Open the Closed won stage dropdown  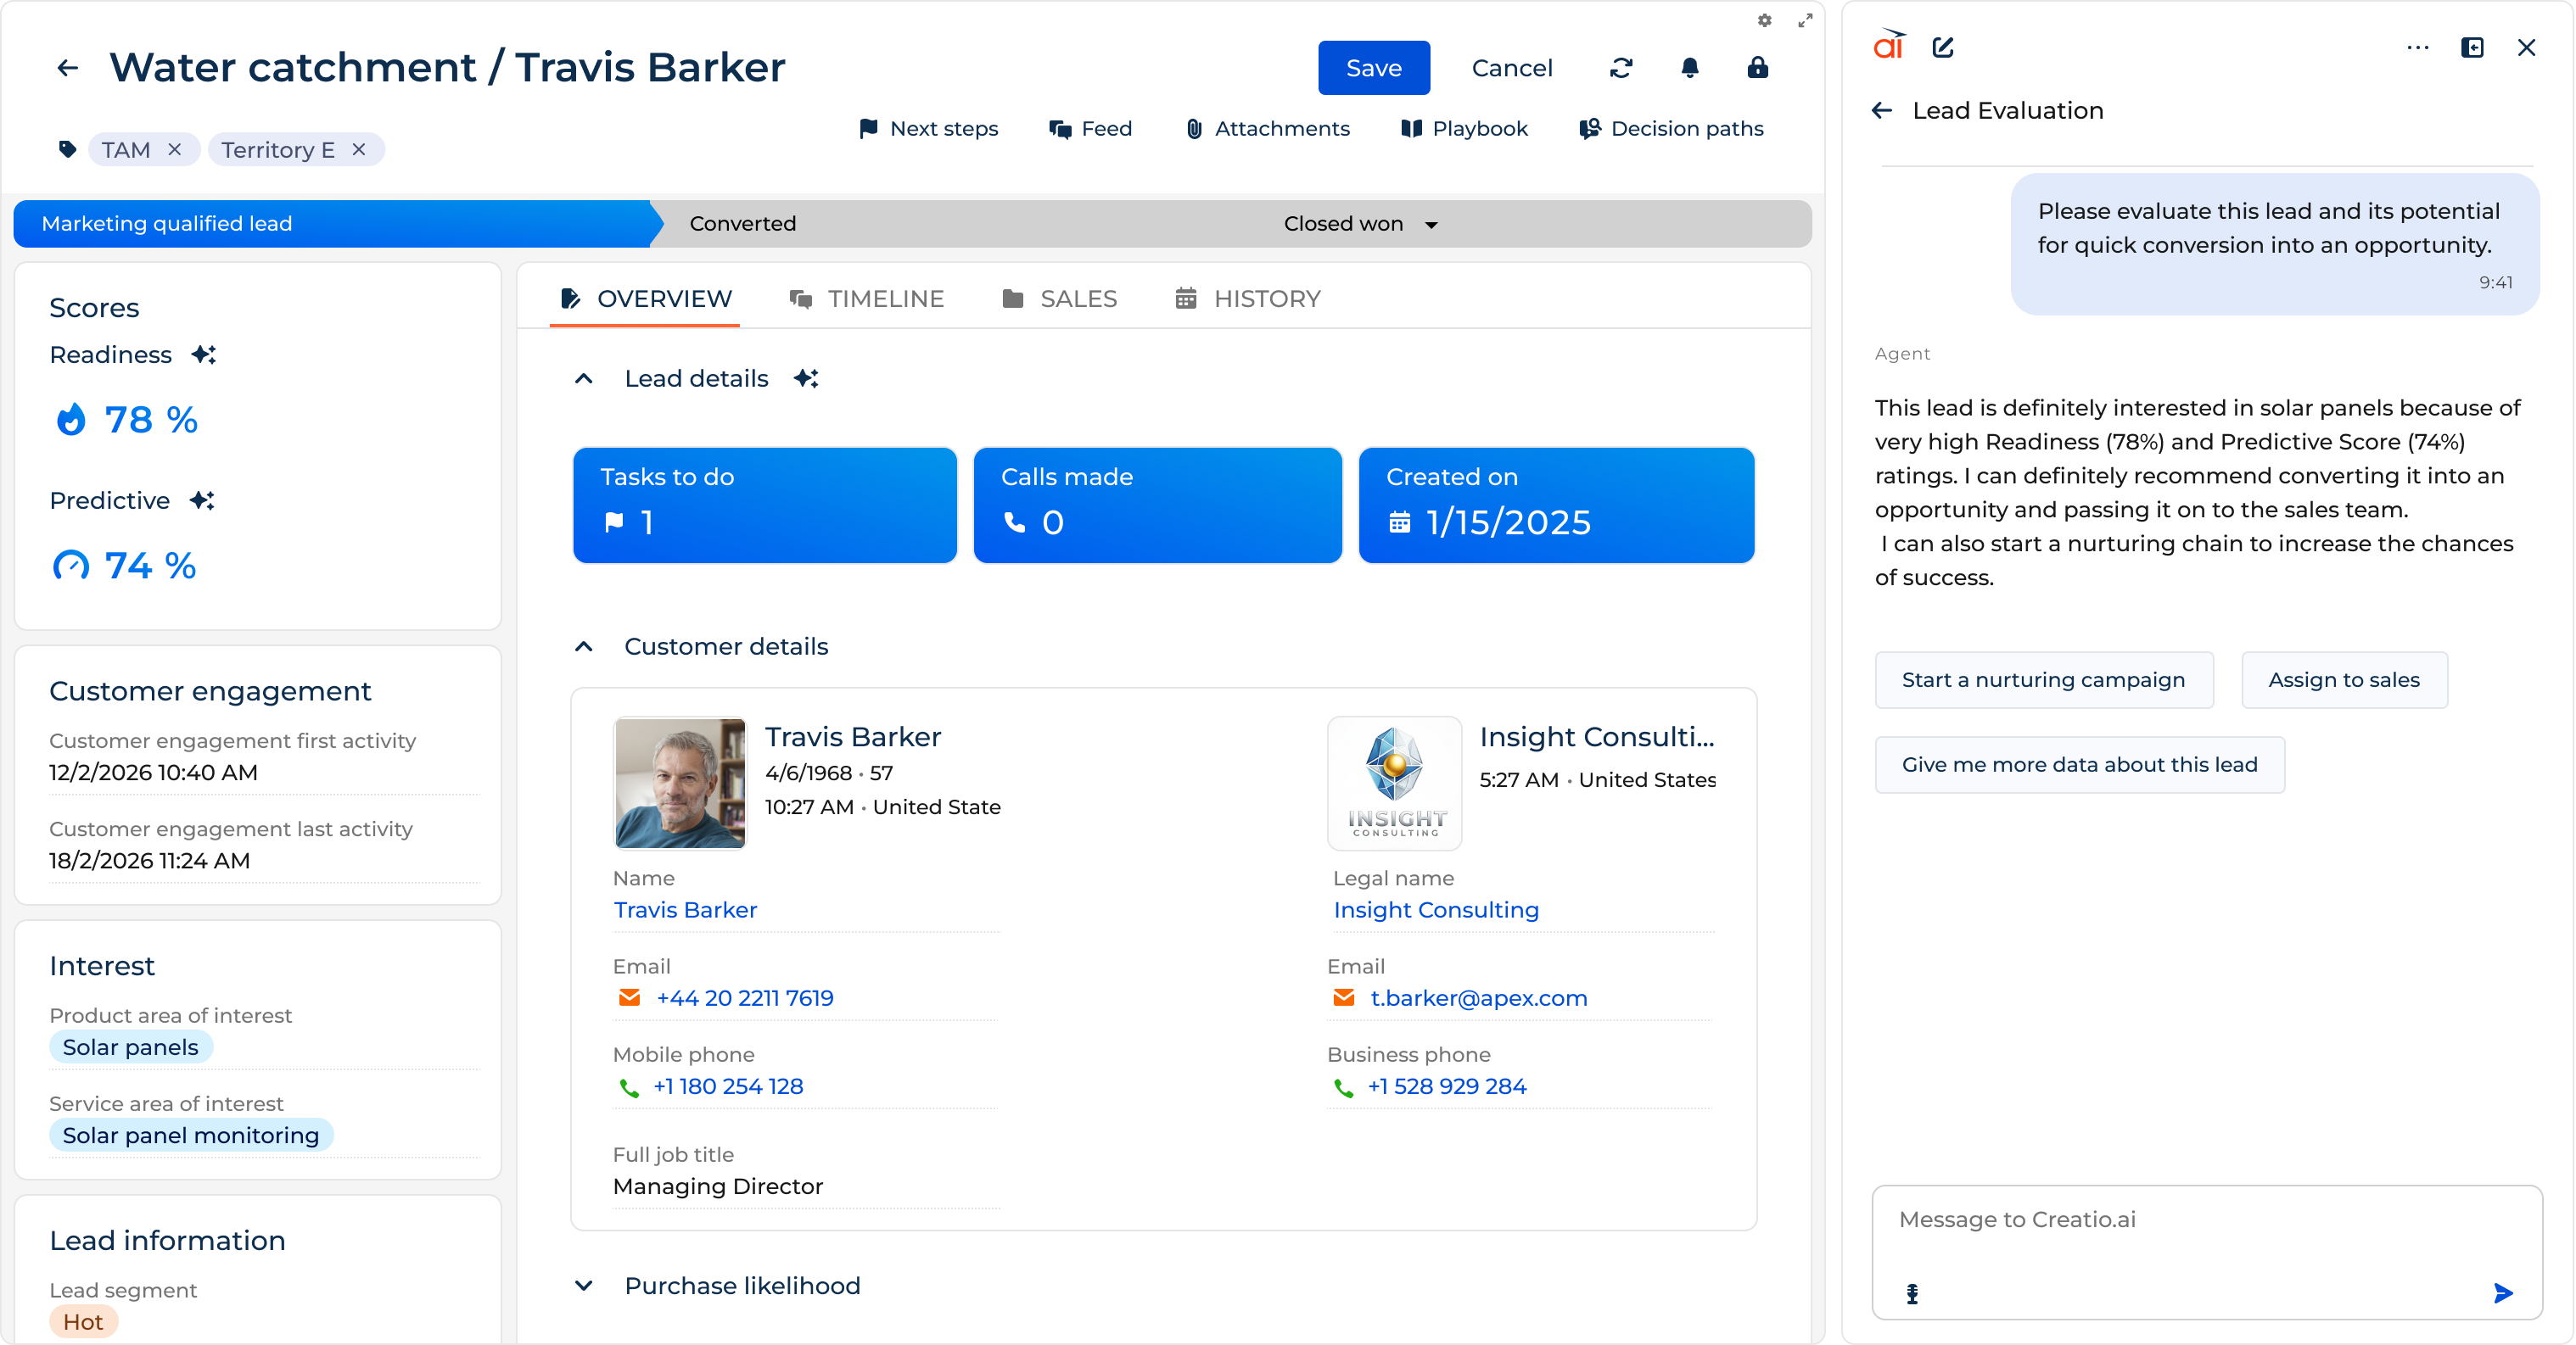click(1430, 224)
